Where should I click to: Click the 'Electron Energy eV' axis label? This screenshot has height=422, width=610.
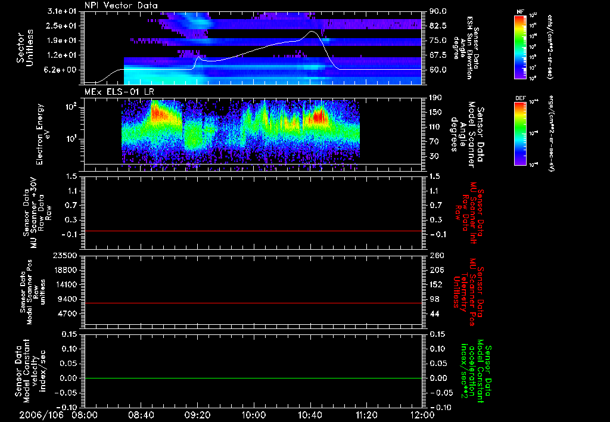(43, 134)
